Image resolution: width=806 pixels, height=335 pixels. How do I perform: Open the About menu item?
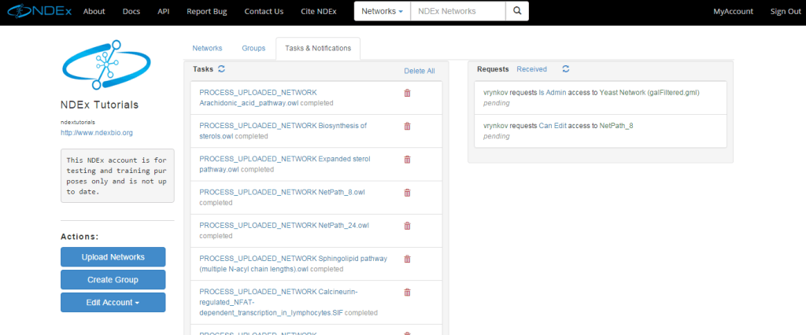(x=94, y=11)
